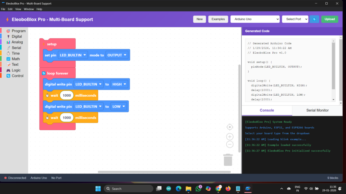The height and width of the screenshot is (194, 346).
Task: Click the Examples button
Action: pyautogui.click(x=218, y=19)
